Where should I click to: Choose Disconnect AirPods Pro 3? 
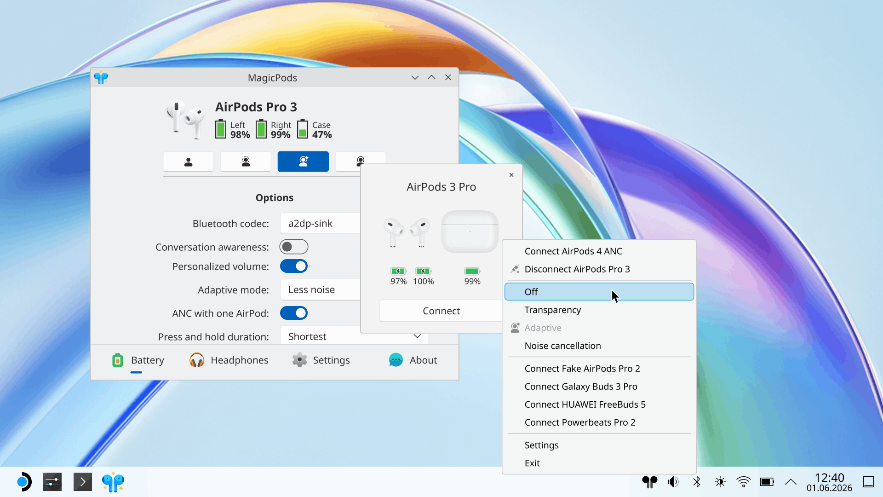[x=599, y=269]
